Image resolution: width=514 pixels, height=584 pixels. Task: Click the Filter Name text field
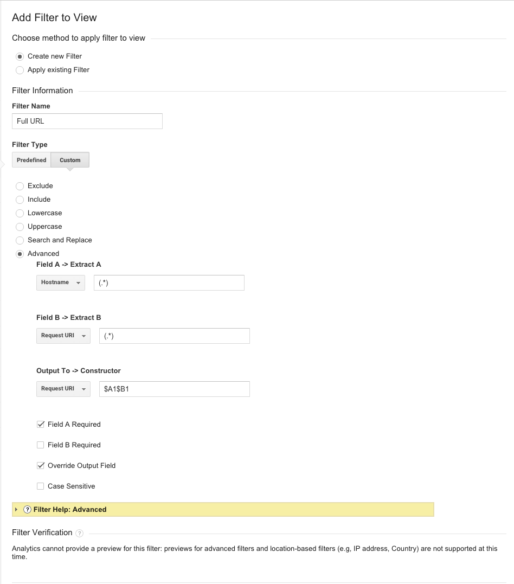(87, 121)
